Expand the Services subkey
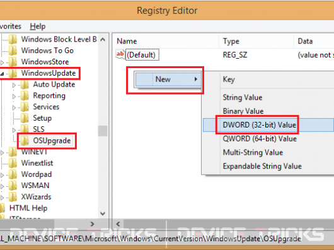Screen dimensions: 334x250 pos(14,108)
